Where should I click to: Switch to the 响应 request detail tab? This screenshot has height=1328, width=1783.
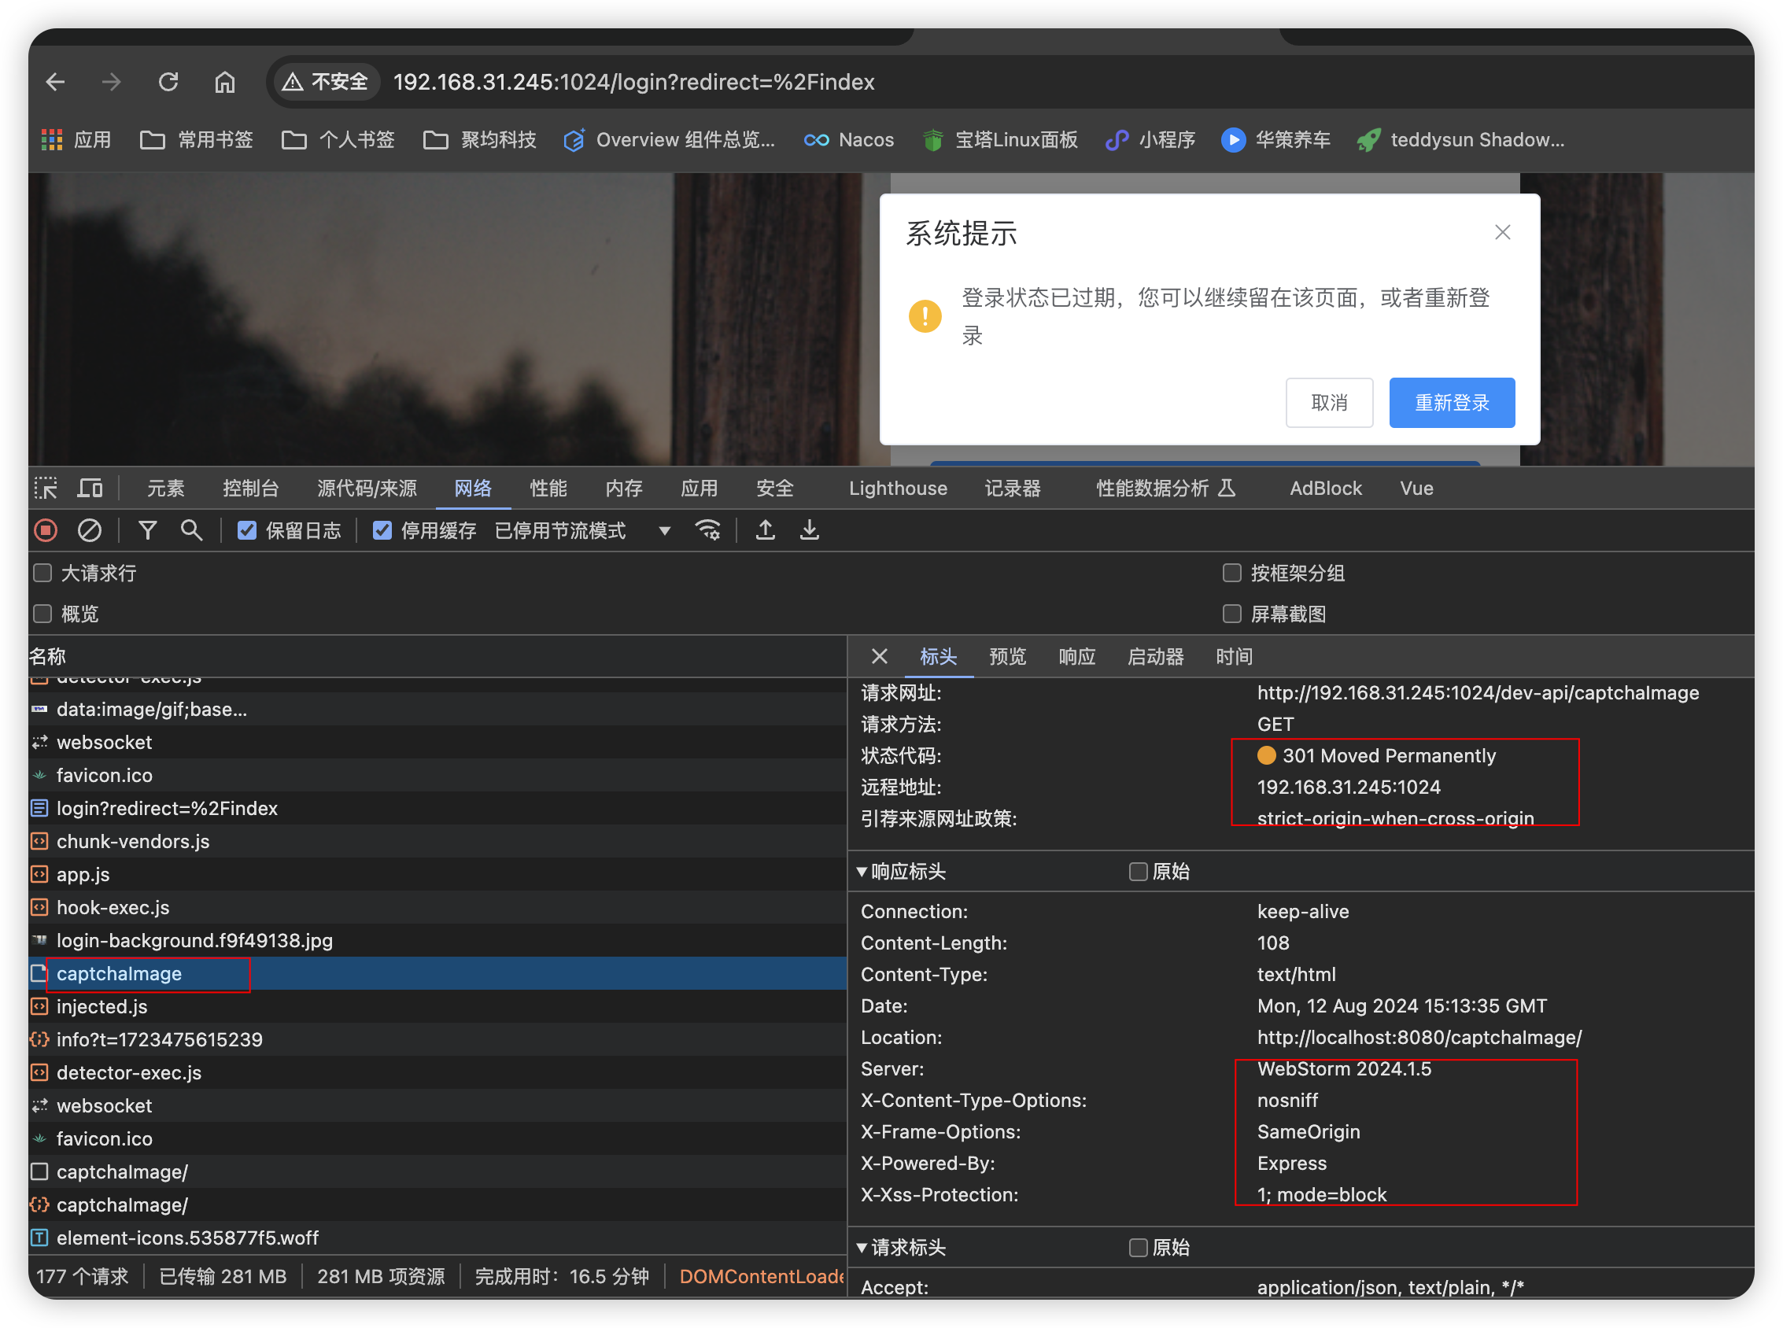click(x=1077, y=657)
